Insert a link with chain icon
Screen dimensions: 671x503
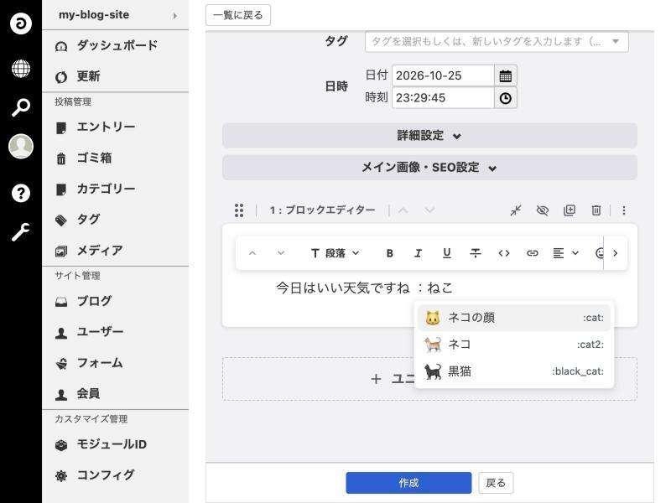(x=533, y=253)
